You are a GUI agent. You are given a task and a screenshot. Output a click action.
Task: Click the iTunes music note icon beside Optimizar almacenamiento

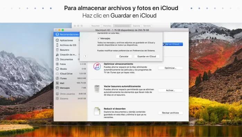pos(97,66)
